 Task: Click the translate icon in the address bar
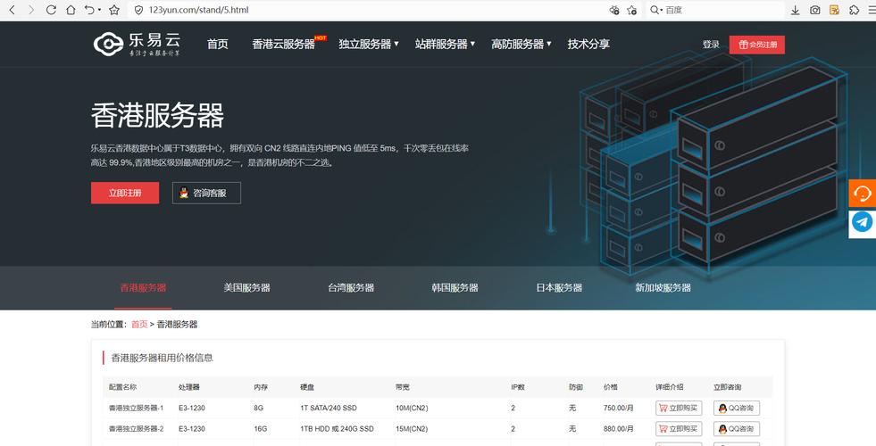(x=614, y=10)
